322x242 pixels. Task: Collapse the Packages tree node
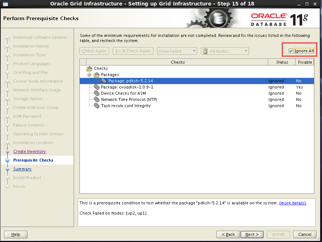[x=89, y=75]
